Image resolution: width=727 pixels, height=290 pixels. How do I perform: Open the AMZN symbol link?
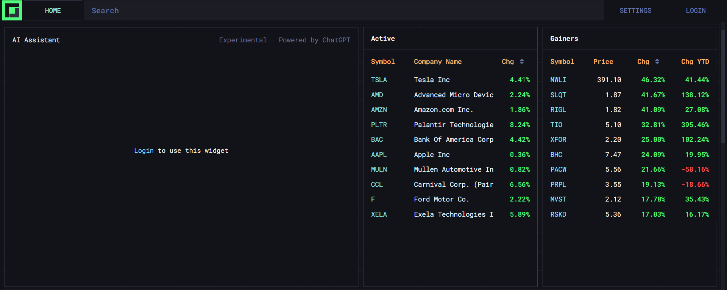click(379, 110)
